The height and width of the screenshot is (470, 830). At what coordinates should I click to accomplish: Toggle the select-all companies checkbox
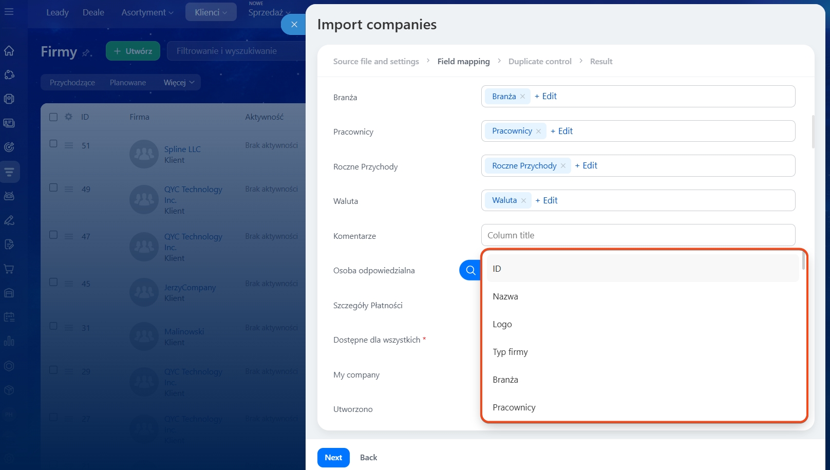53,117
